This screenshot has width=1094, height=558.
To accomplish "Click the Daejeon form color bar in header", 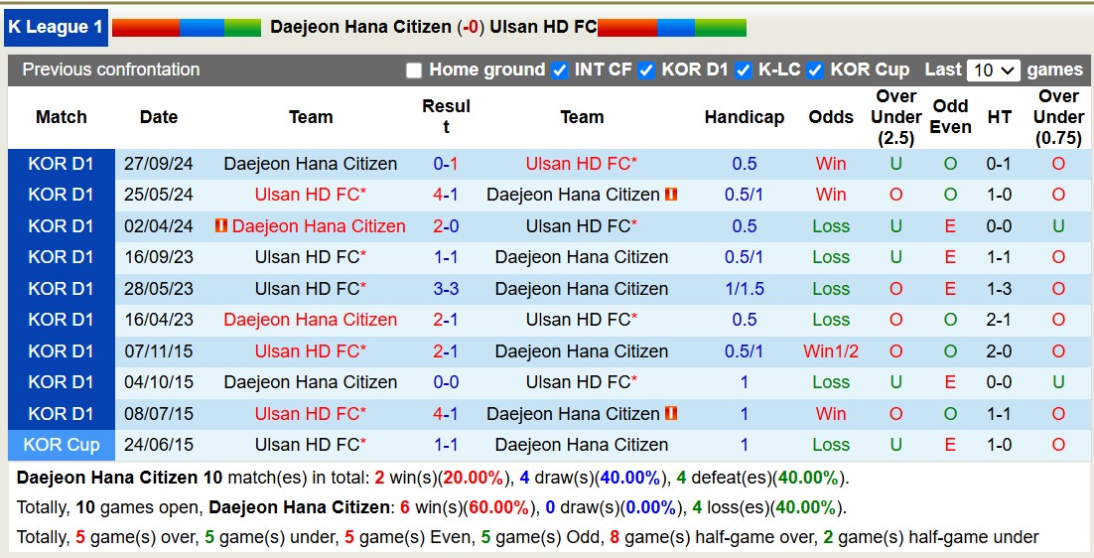I will (x=187, y=27).
